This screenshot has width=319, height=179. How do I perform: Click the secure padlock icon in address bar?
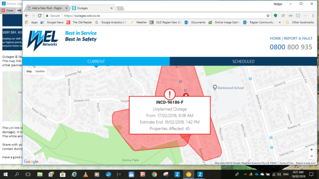pyautogui.click(x=47, y=16)
